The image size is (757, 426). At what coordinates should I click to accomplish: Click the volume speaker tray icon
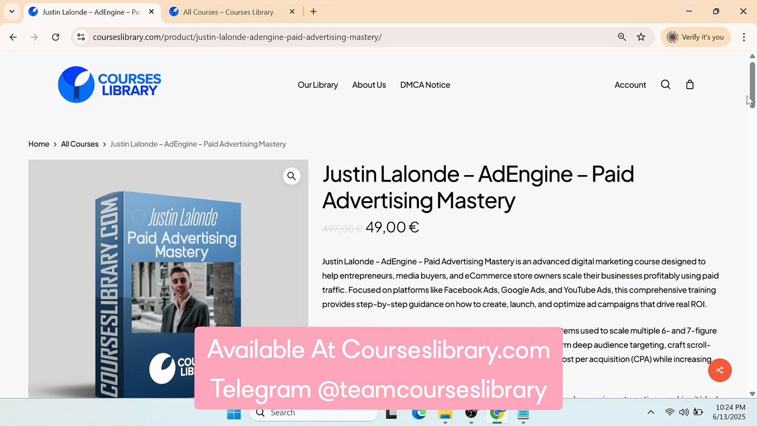pos(684,412)
